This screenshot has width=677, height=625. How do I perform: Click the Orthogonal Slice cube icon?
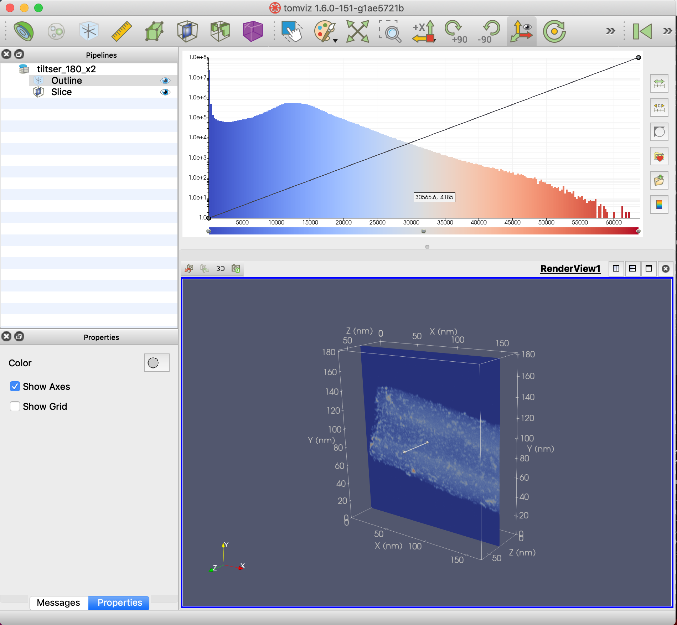coord(220,31)
